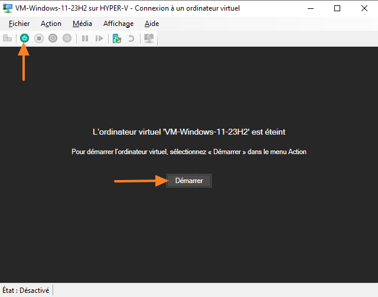The height and width of the screenshot is (297, 378).
Task: Click the VM window title bar icon
Action: pyautogui.click(x=8, y=8)
